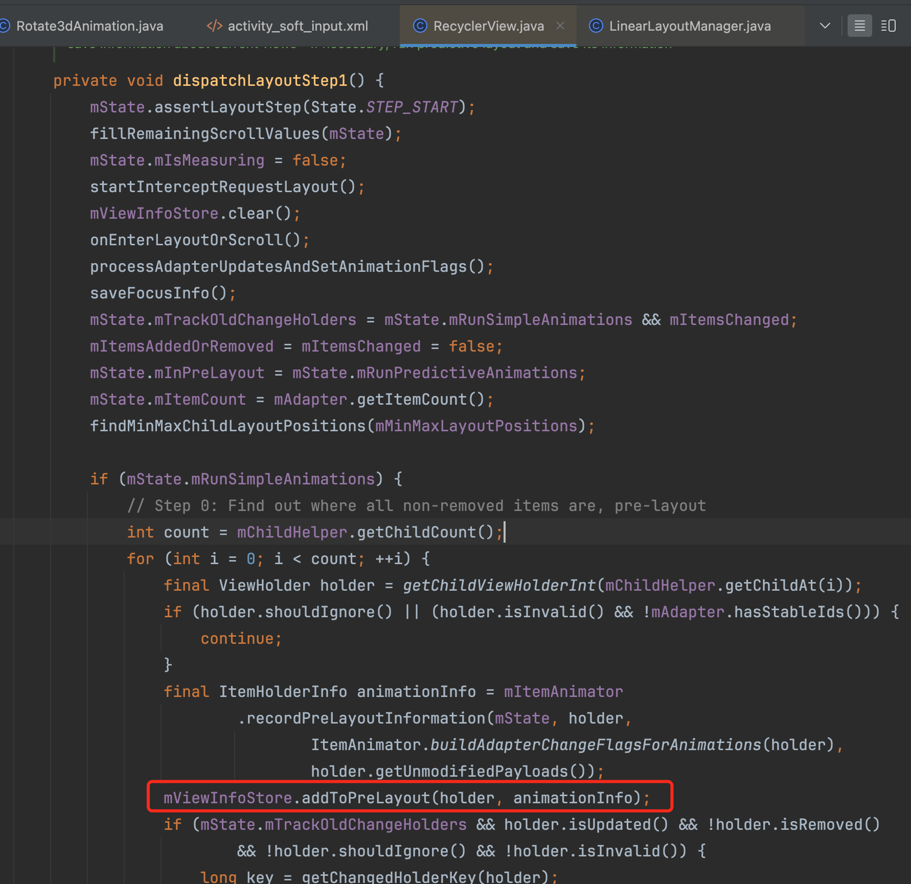Viewport: 911px width, 884px height.
Task: Click findMinMaxChildLayoutPositions call
Action: click(x=227, y=426)
